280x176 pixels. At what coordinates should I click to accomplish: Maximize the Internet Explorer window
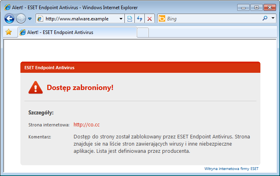tap(256, 8)
